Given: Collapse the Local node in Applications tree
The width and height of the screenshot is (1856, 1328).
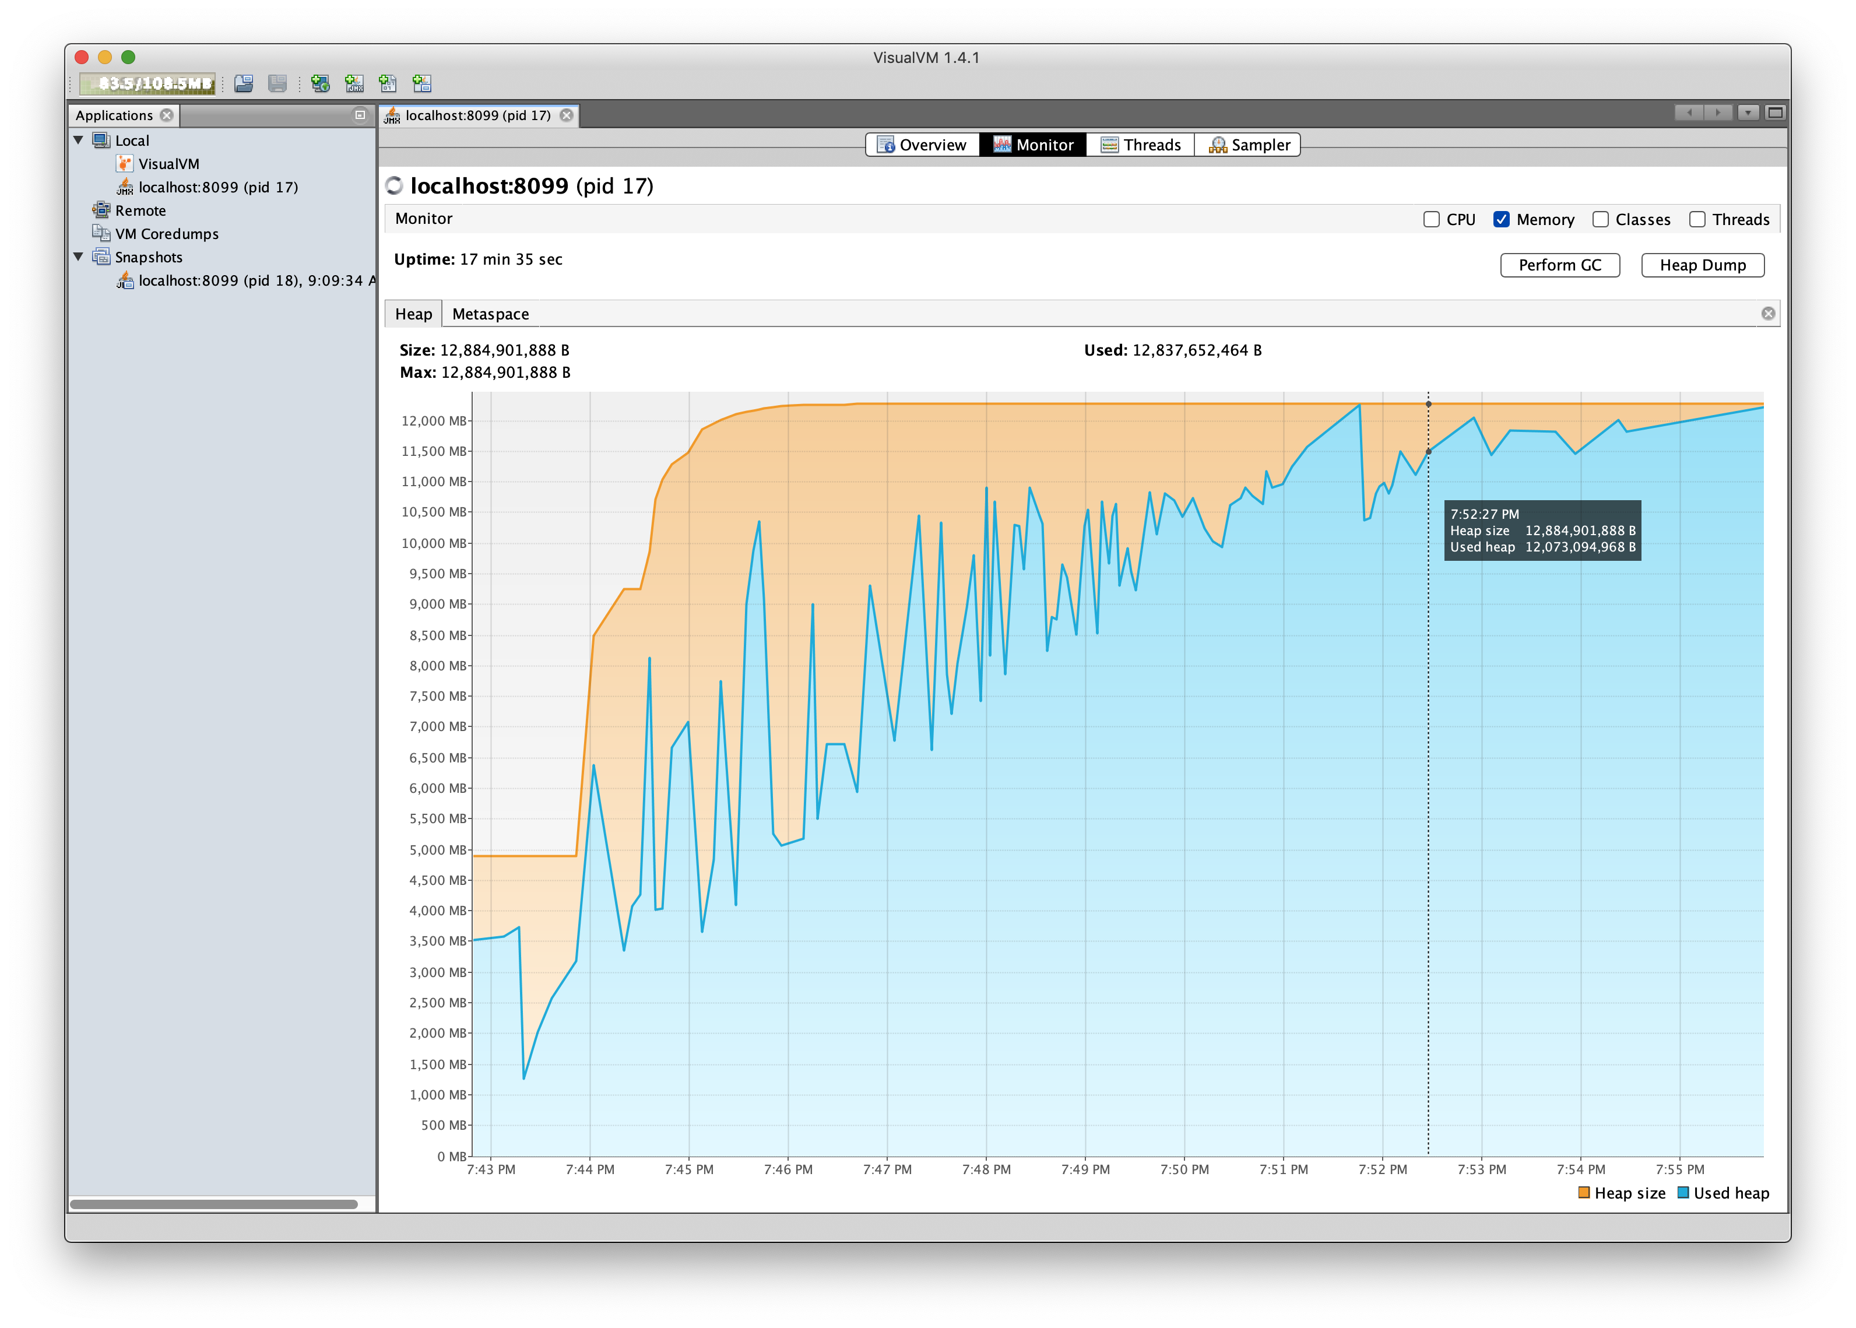Looking at the screenshot, I should click(x=79, y=140).
